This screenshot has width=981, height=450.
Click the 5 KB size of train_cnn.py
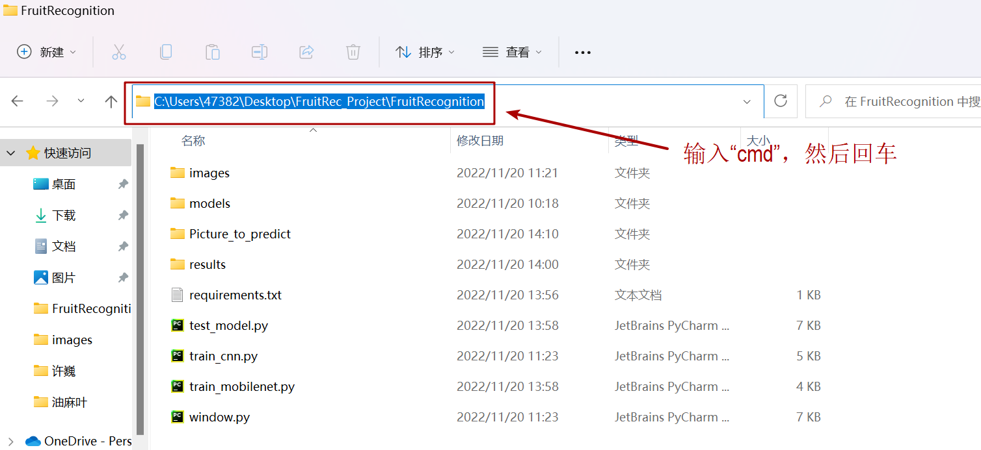coord(809,356)
